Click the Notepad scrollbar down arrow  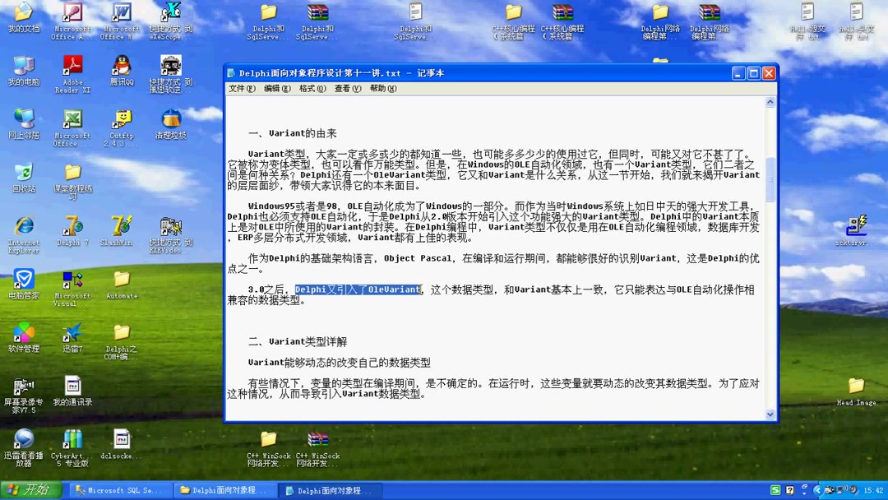coord(770,414)
